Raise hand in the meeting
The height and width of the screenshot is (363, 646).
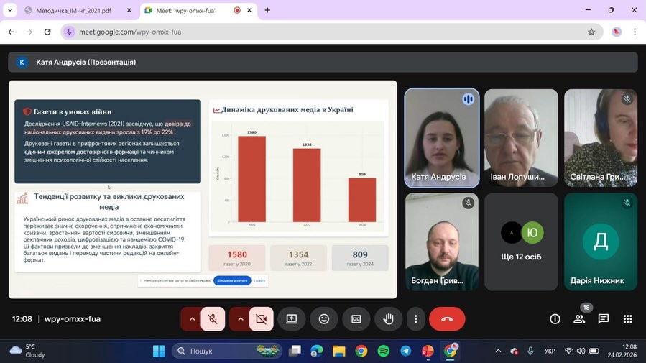[x=388, y=319]
